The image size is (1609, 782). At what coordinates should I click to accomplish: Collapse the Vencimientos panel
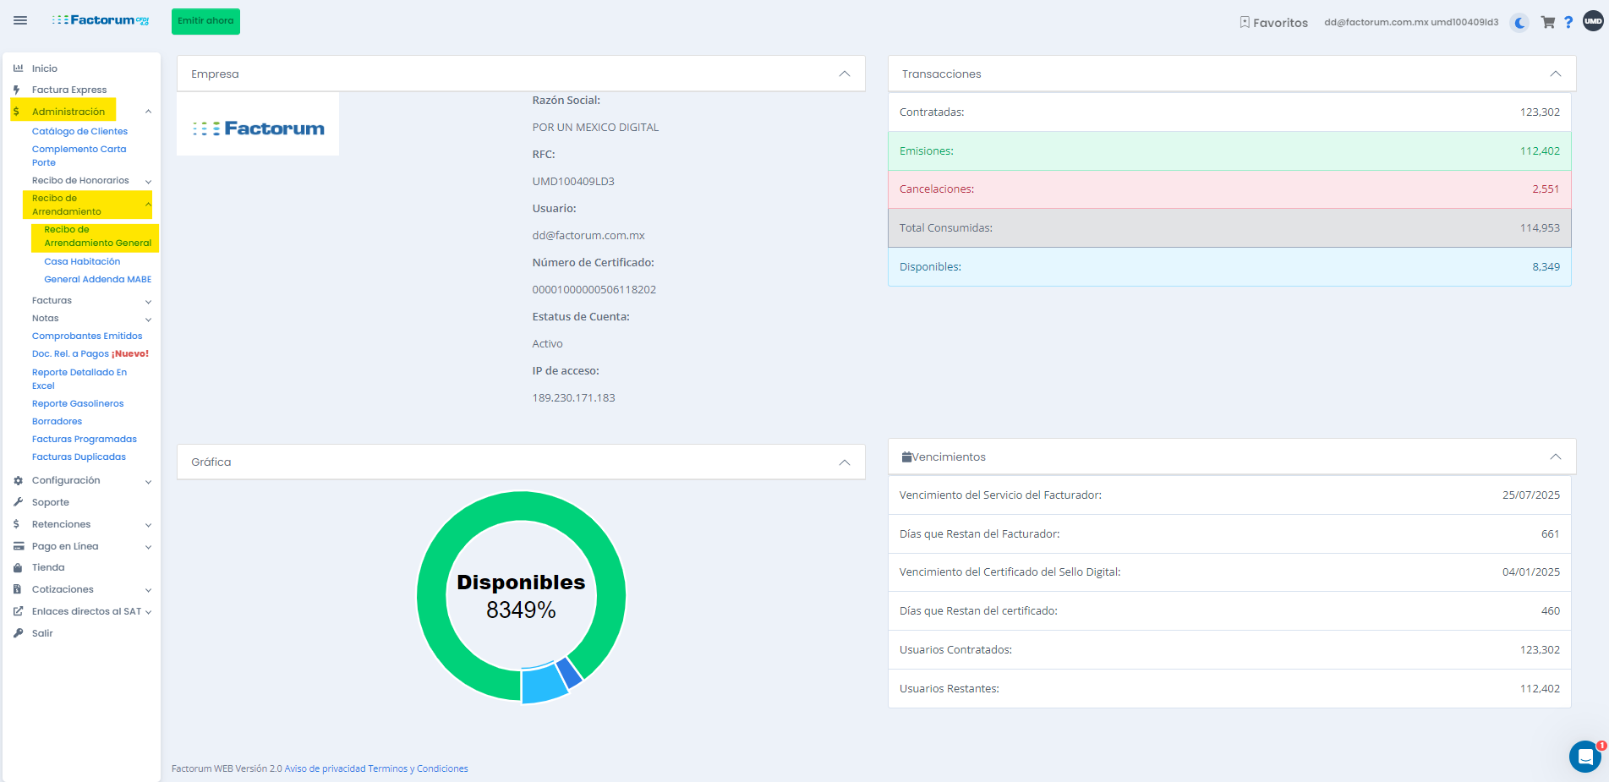pyautogui.click(x=1555, y=457)
